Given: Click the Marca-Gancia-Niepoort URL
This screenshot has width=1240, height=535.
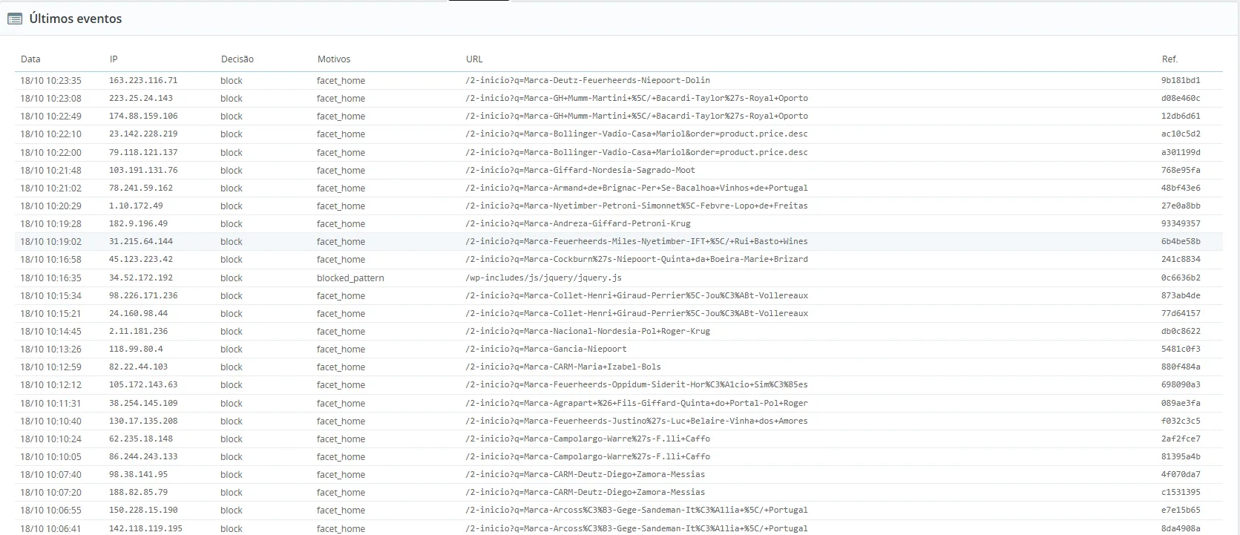Looking at the screenshot, I should pos(546,349).
